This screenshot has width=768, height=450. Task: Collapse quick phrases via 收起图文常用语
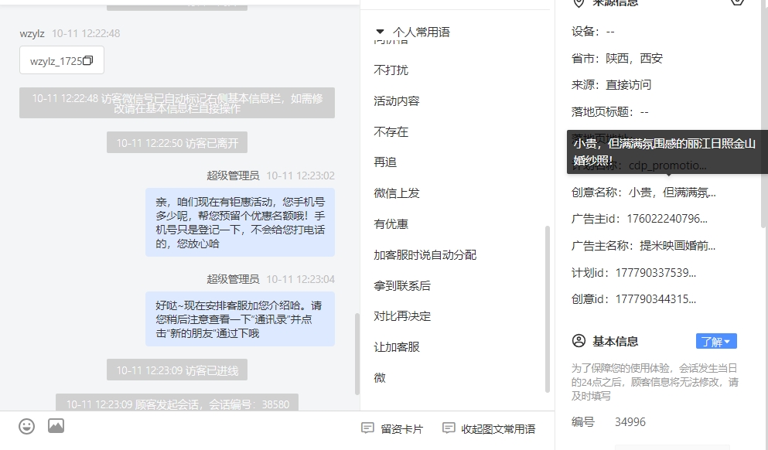pos(488,429)
